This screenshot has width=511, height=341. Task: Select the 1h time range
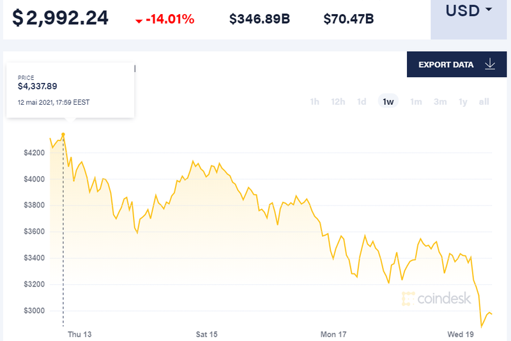tap(314, 102)
